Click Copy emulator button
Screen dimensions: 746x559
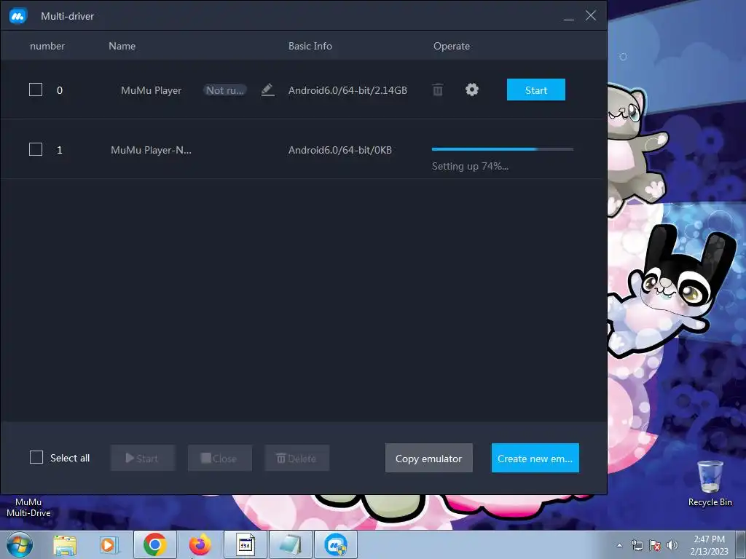point(428,459)
